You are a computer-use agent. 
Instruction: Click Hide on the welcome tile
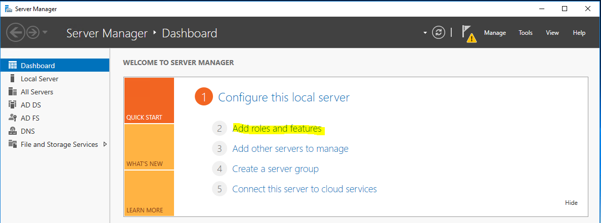tap(571, 203)
